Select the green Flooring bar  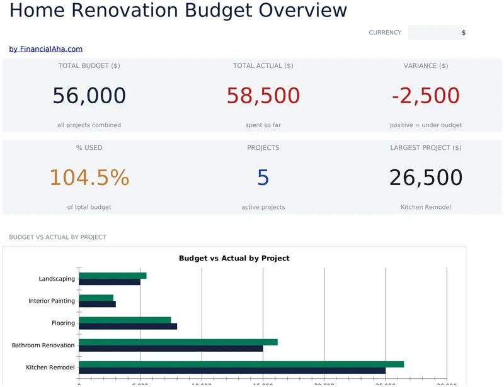pyautogui.click(x=125, y=320)
